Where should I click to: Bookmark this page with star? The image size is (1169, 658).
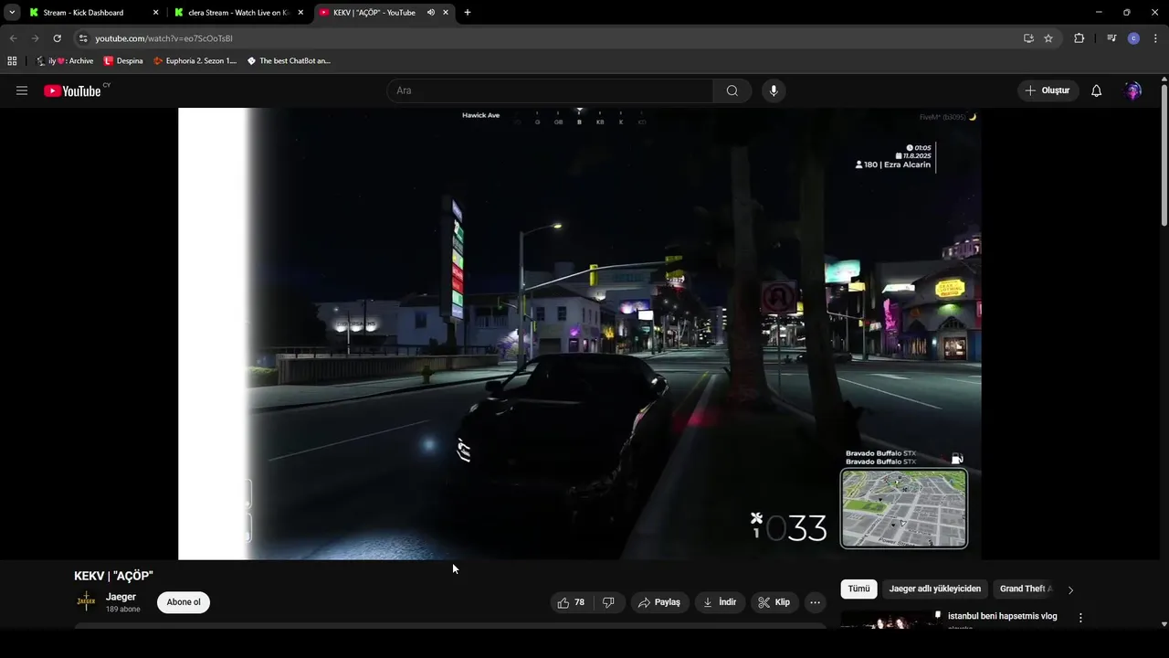tap(1048, 38)
